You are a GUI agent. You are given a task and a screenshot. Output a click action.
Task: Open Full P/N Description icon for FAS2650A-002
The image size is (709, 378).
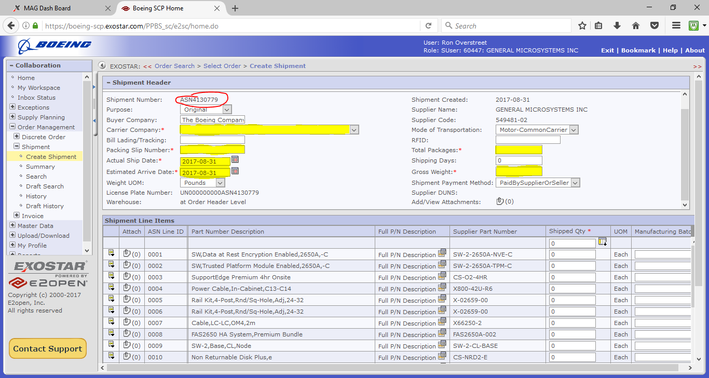[442, 333]
